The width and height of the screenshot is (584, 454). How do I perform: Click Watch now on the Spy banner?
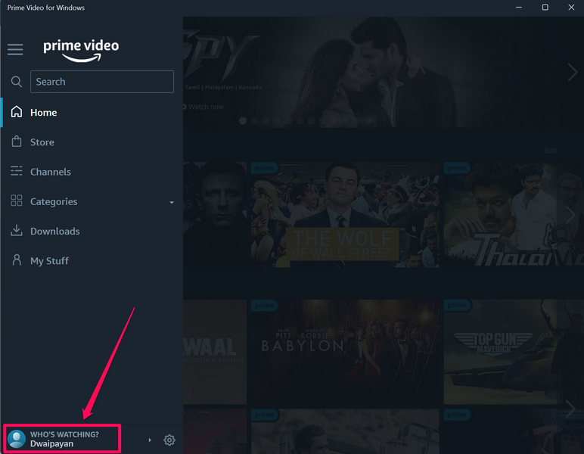coord(203,107)
